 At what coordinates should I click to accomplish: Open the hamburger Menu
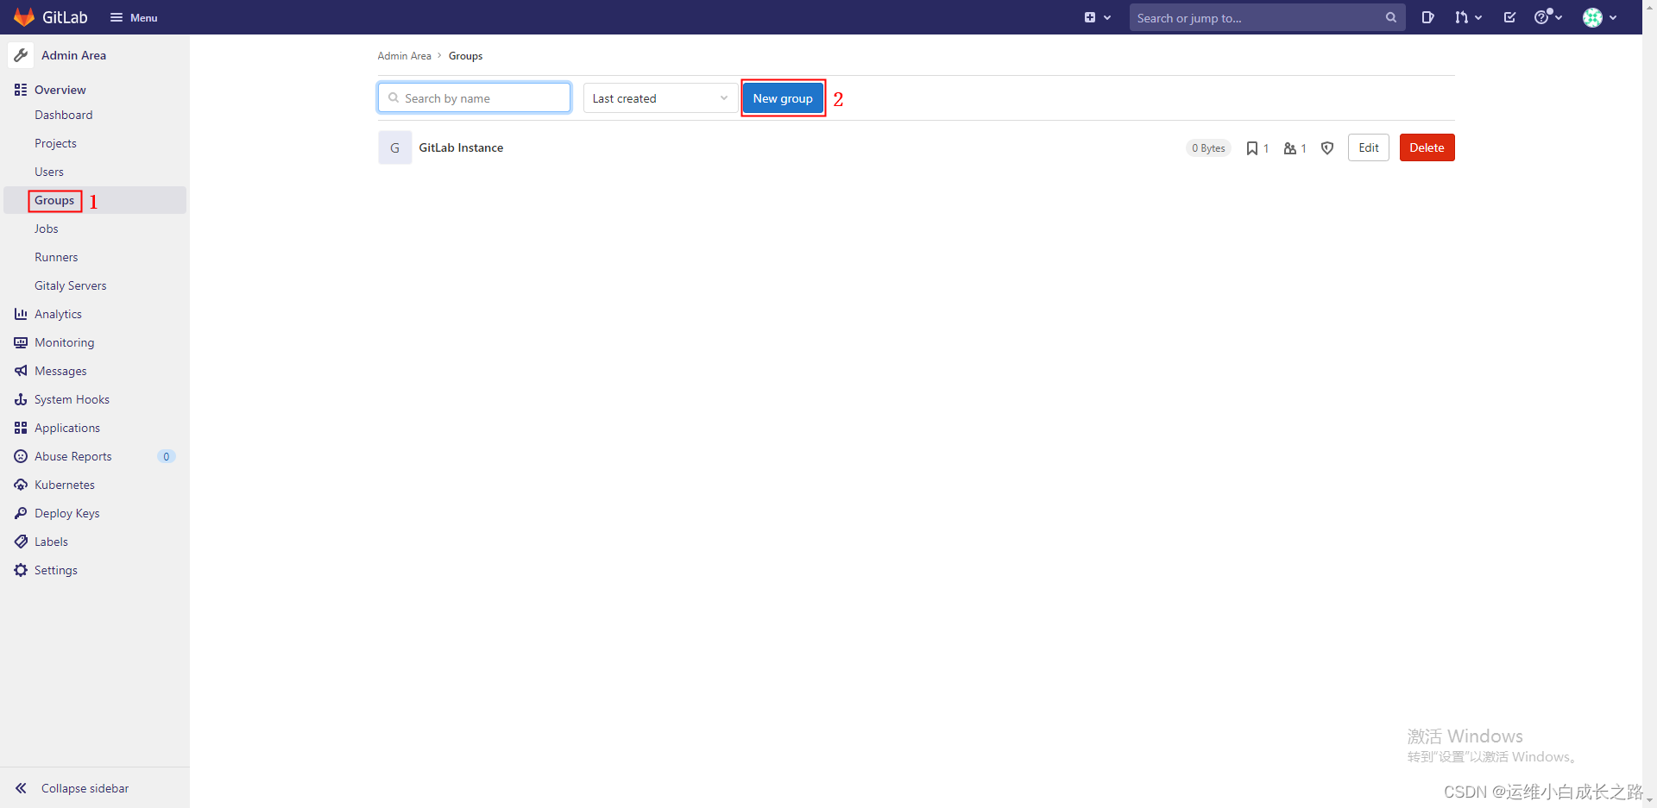[134, 17]
